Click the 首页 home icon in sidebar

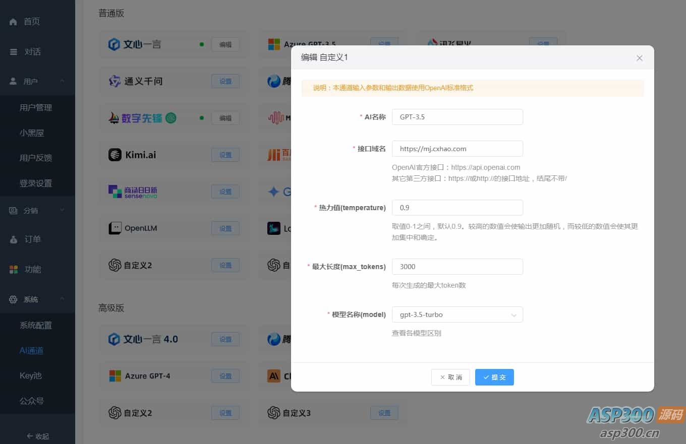click(13, 21)
